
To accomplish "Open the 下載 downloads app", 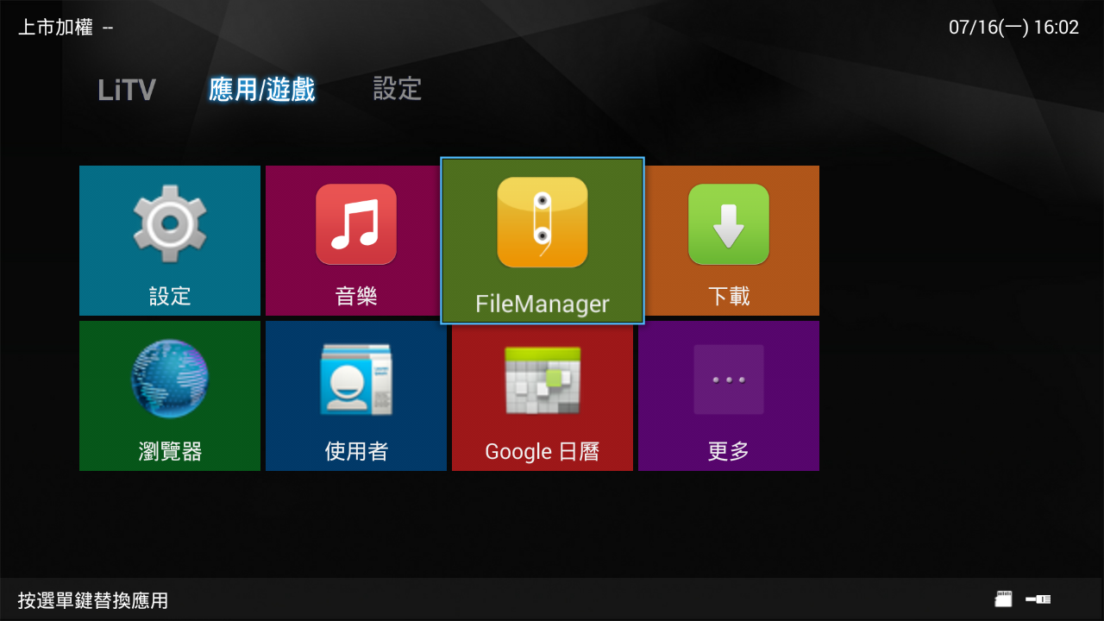I will coord(728,241).
